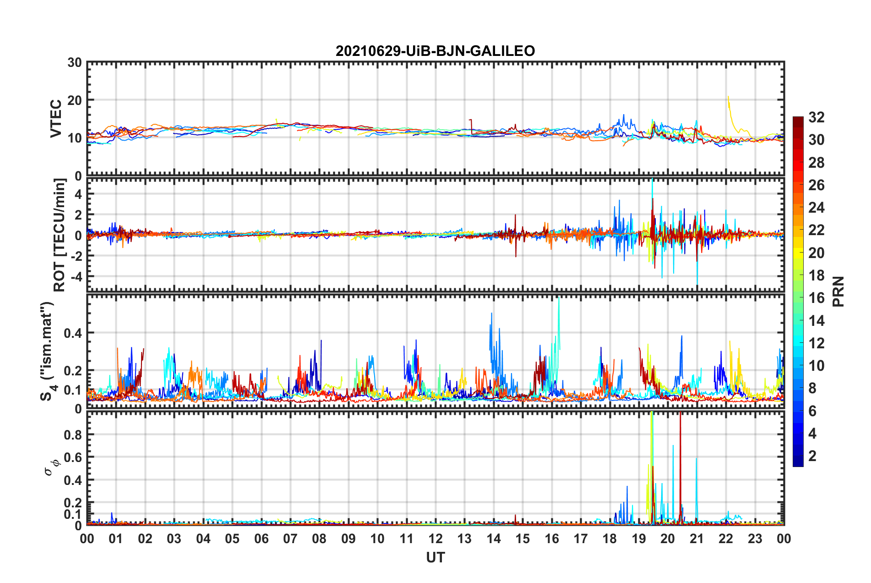
Task: Click the plot title 20210629-UiB-BJN-GALILEO
Action: (x=435, y=51)
